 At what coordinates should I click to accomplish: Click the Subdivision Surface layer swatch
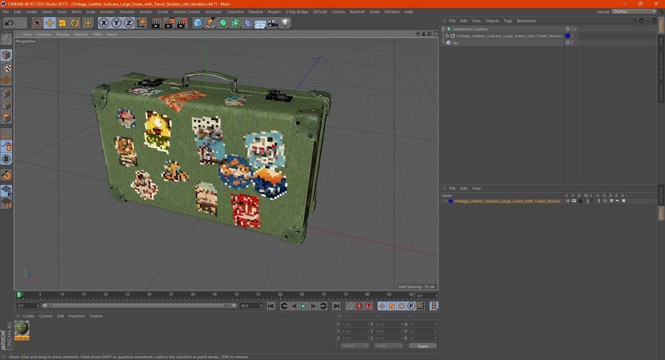tap(568, 29)
